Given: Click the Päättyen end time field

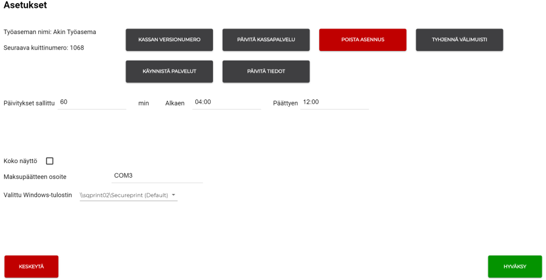Looking at the screenshot, I should tap(334, 102).
